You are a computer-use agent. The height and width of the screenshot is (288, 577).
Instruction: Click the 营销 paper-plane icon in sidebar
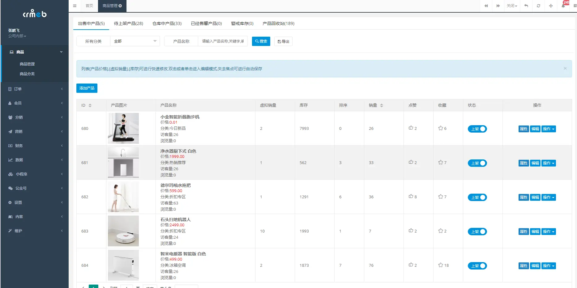click(10, 132)
